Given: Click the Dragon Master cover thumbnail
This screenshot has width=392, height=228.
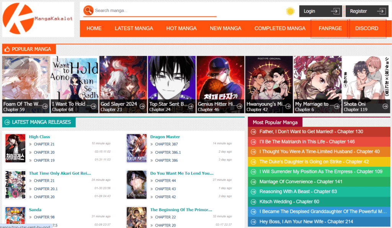Looking at the screenshot, I should [x=137, y=148].
